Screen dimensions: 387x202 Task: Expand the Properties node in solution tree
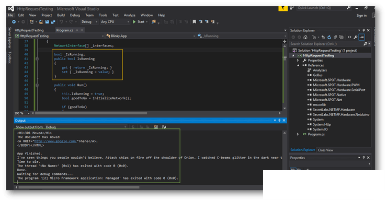coord(298,61)
